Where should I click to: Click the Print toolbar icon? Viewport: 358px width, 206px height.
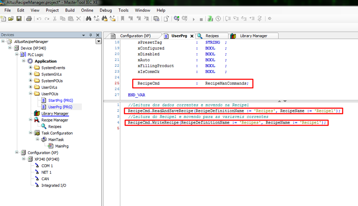click(x=29, y=19)
